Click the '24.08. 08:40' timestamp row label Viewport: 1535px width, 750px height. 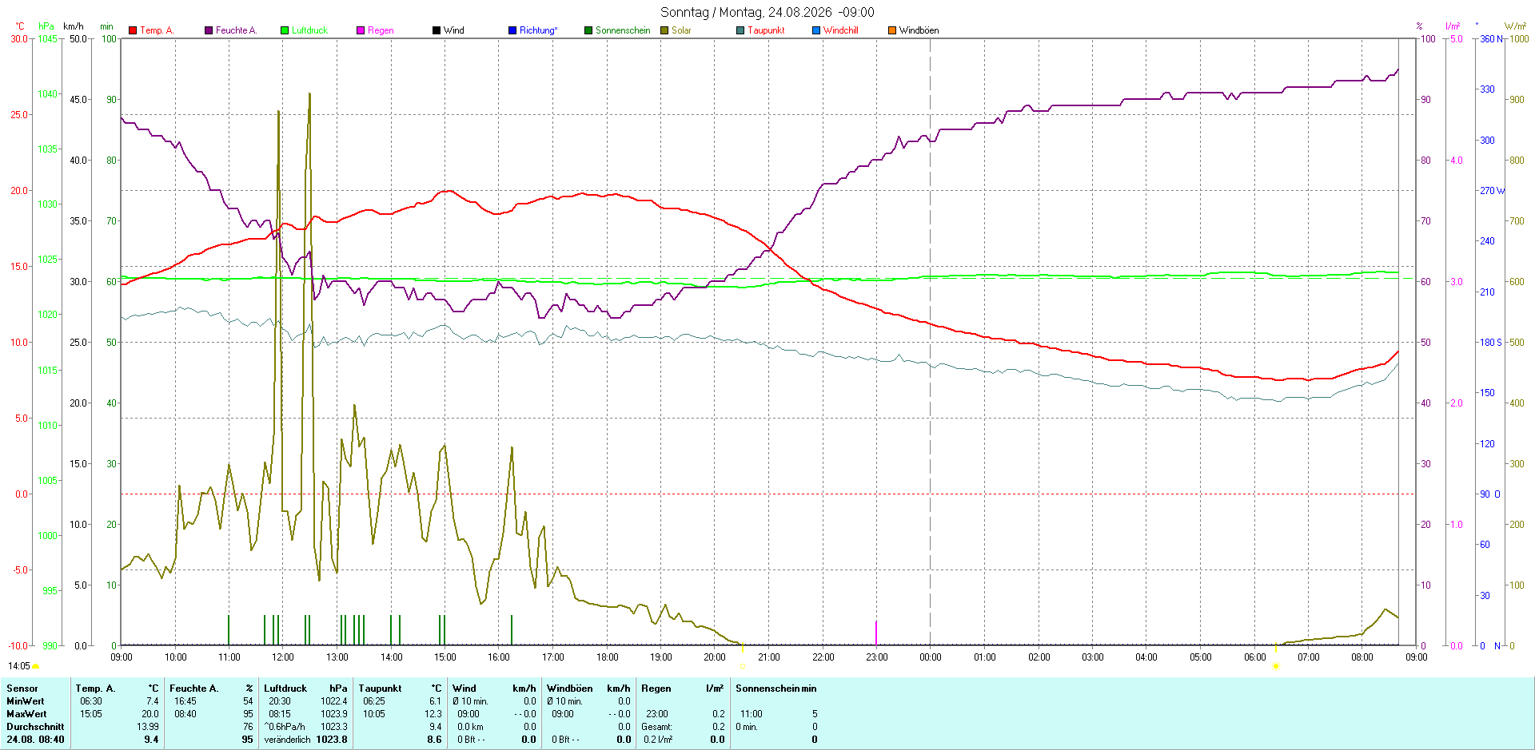[35, 740]
